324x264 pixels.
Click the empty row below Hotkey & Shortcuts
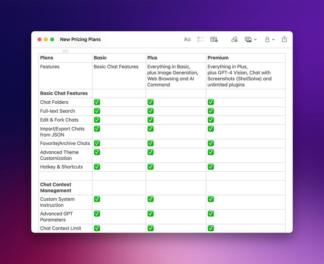[x=162, y=176]
